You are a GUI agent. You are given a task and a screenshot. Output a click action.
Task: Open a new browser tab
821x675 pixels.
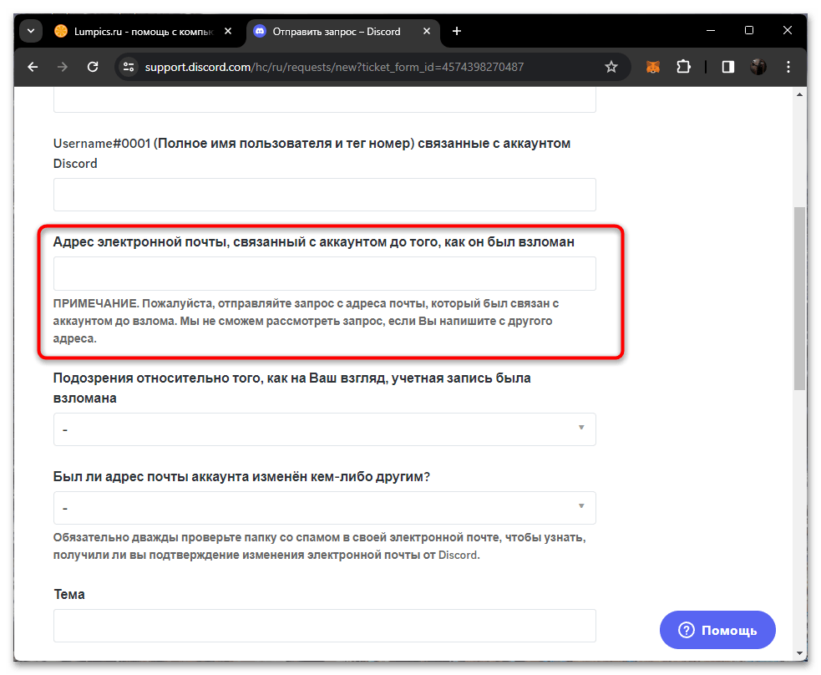(457, 32)
